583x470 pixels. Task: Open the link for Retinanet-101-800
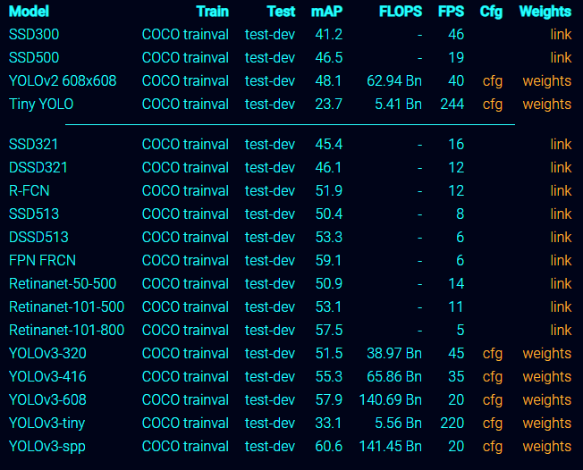point(561,330)
